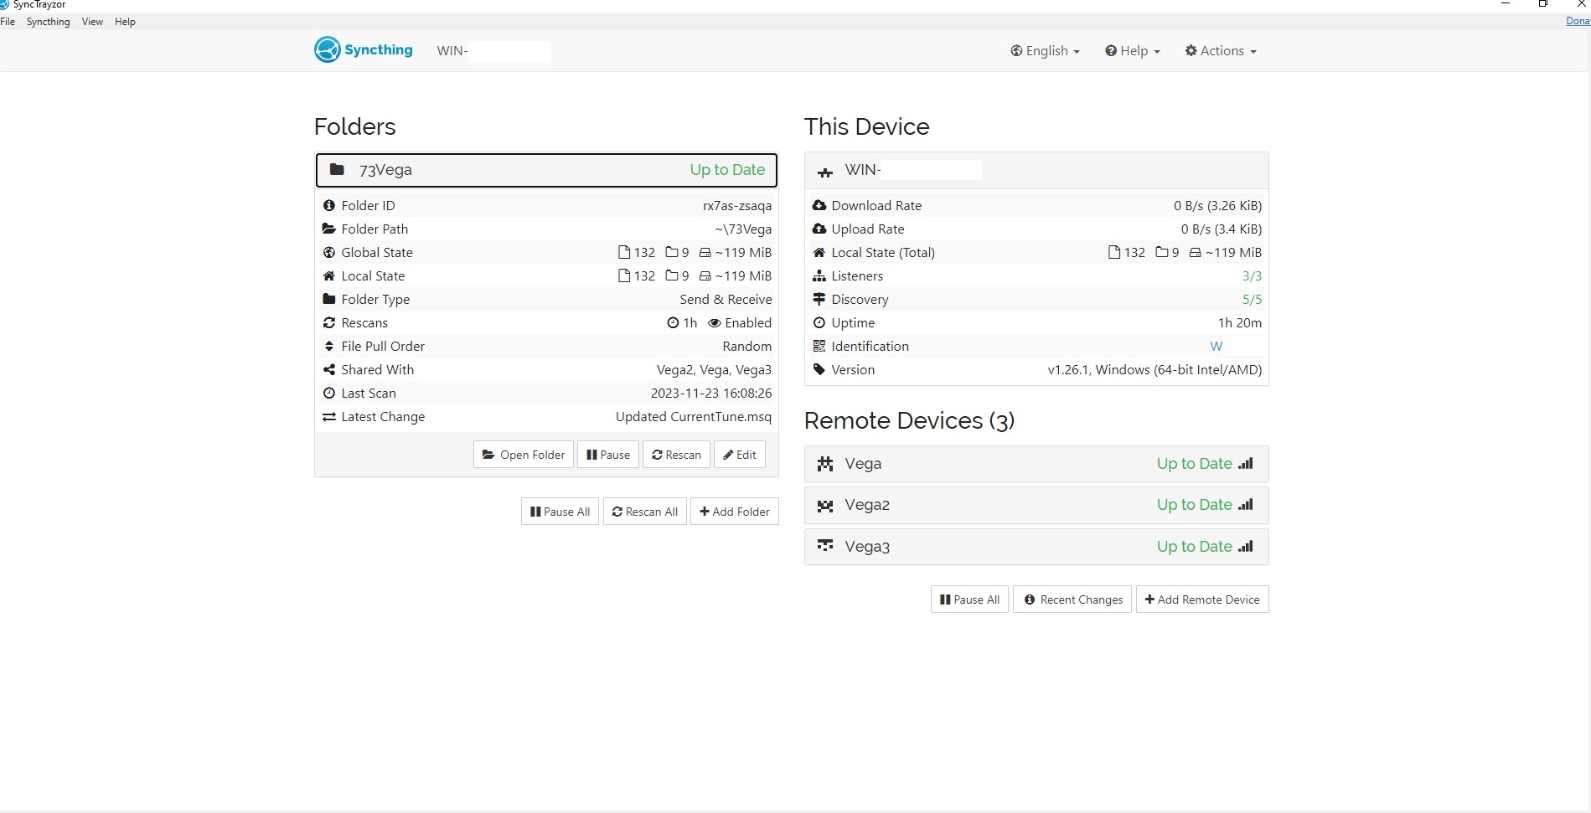Click the Vega device identicon
1591x813 pixels.
tap(825, 464)
